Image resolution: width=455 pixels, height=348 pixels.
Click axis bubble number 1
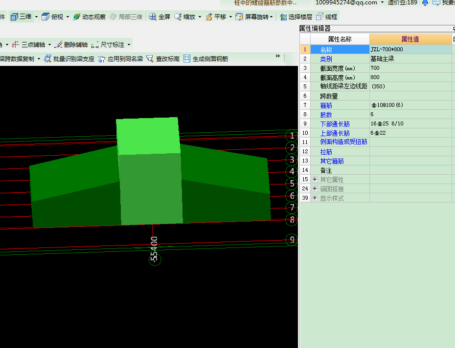292,136
